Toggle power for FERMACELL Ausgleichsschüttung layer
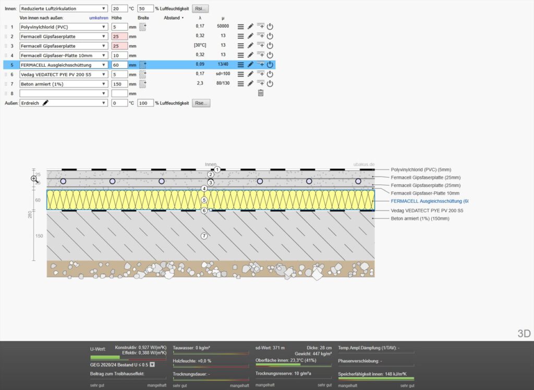 pyautogui.click(x=270, y=65)
